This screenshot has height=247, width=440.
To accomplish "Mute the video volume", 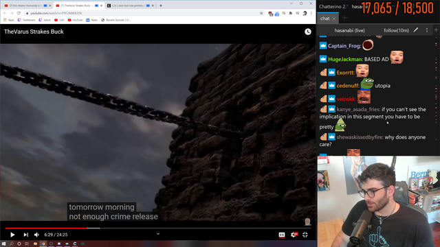I will click(x=36, y=235).
